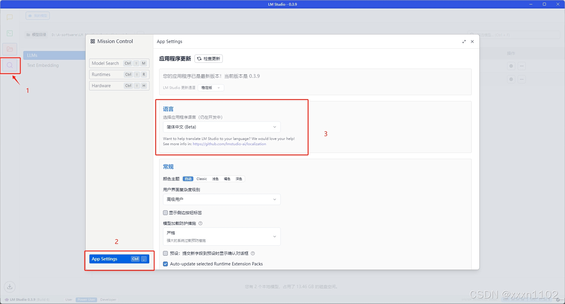The width and height of the screenshot is (565, 304).
Task: Toggle 显示侧边按钮标签 checkbox
Action: click(x=165, y=213)
